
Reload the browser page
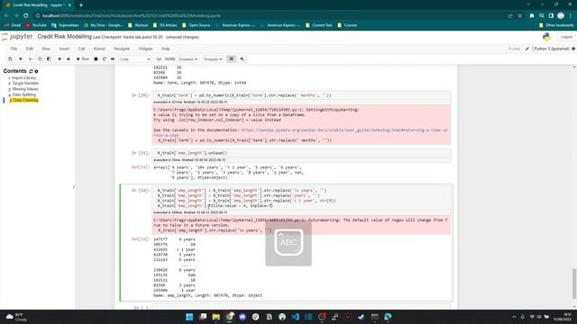(26, 16)
